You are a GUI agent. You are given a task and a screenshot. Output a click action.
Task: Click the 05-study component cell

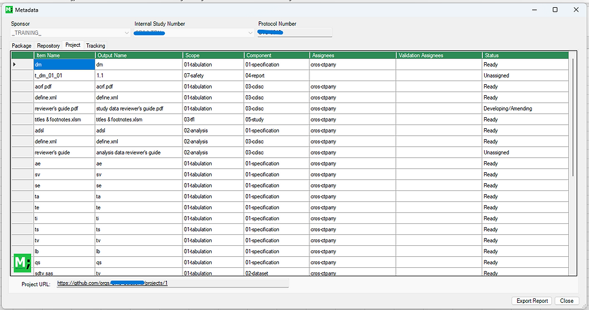click(277, 120)
